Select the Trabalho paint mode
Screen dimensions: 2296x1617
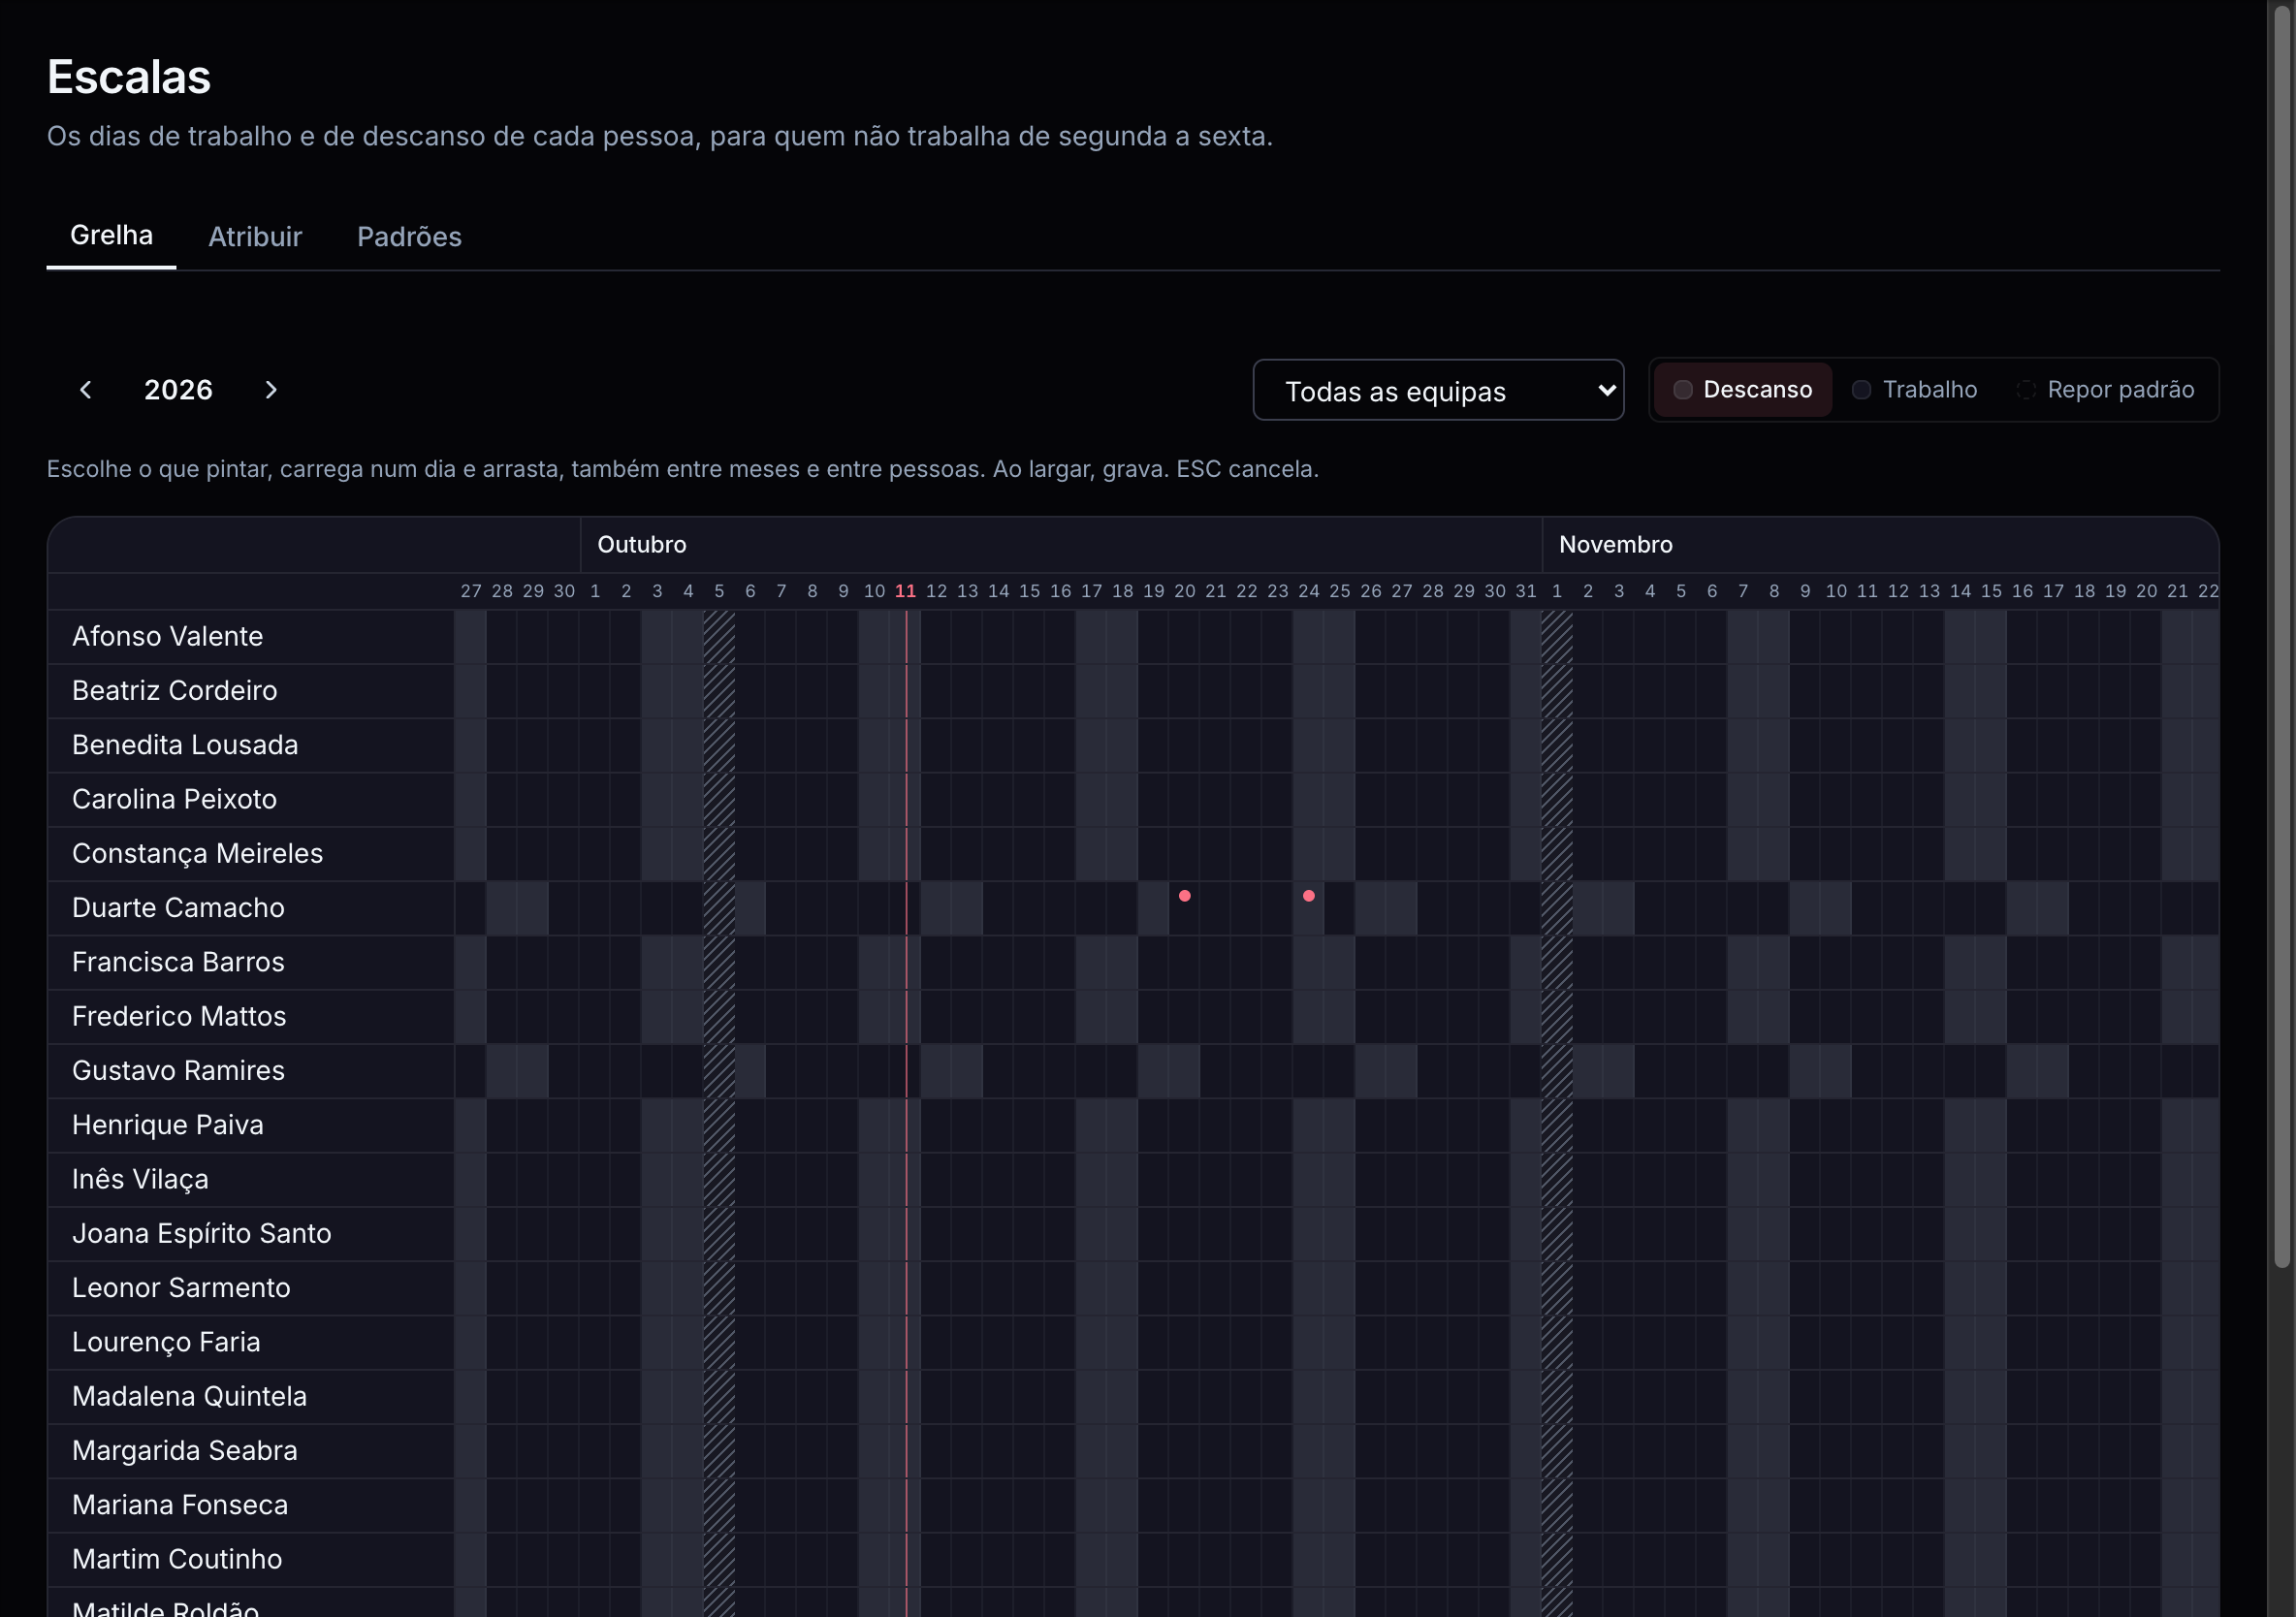pyautogui.click(x=1915, y=390)
